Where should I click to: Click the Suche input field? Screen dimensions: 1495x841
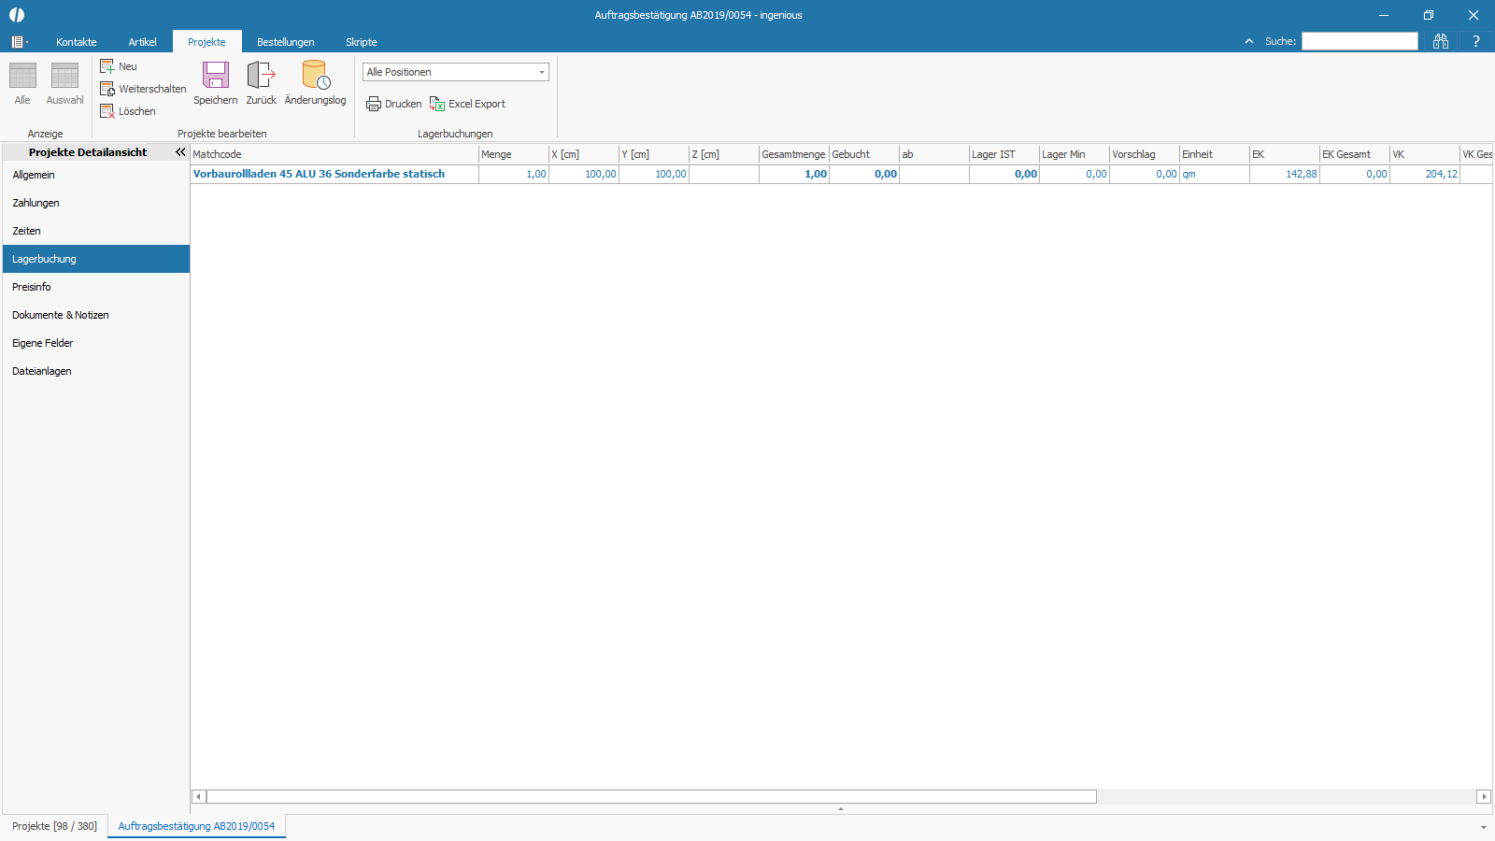click(1360, 41)
